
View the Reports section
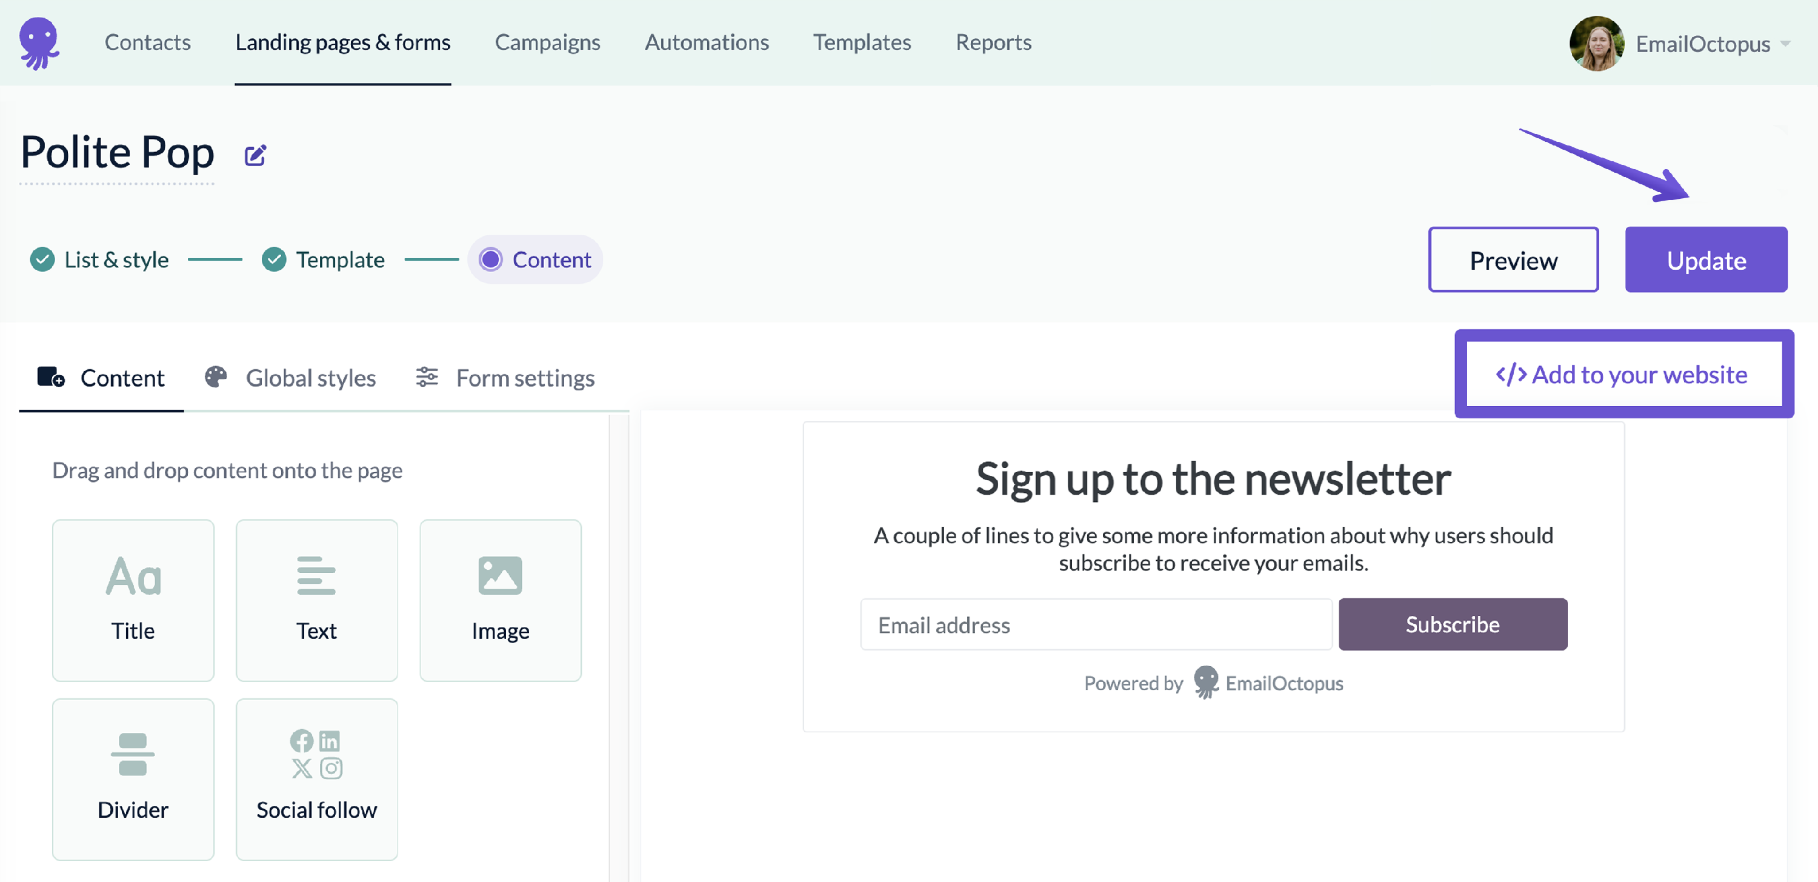coord(994,42)
